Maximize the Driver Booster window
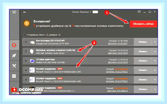This screenshot has height=104, width=167. pos(150,12)
